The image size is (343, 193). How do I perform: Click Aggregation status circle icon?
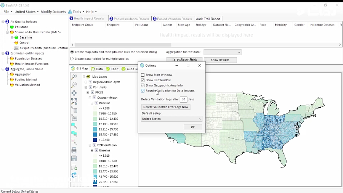[12, 74]
